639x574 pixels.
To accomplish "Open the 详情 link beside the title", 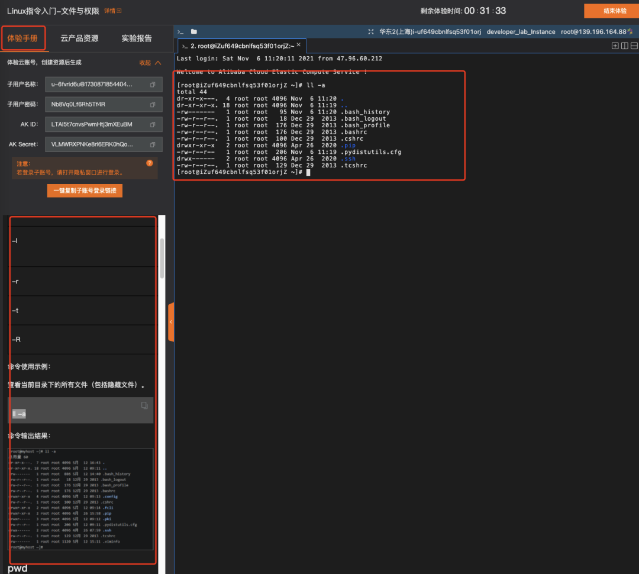I will pyautogui.click(x=109, y=11).
